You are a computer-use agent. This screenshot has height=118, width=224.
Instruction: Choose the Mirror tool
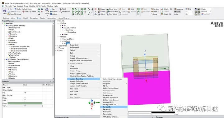[102, 14]
